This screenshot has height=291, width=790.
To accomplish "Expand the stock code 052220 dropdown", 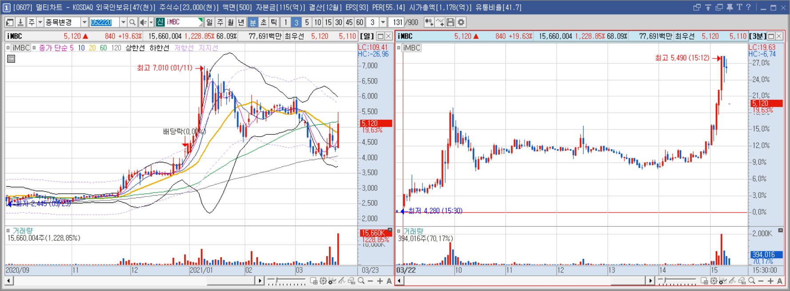I will pyautogui.click(x=123, y=22).
